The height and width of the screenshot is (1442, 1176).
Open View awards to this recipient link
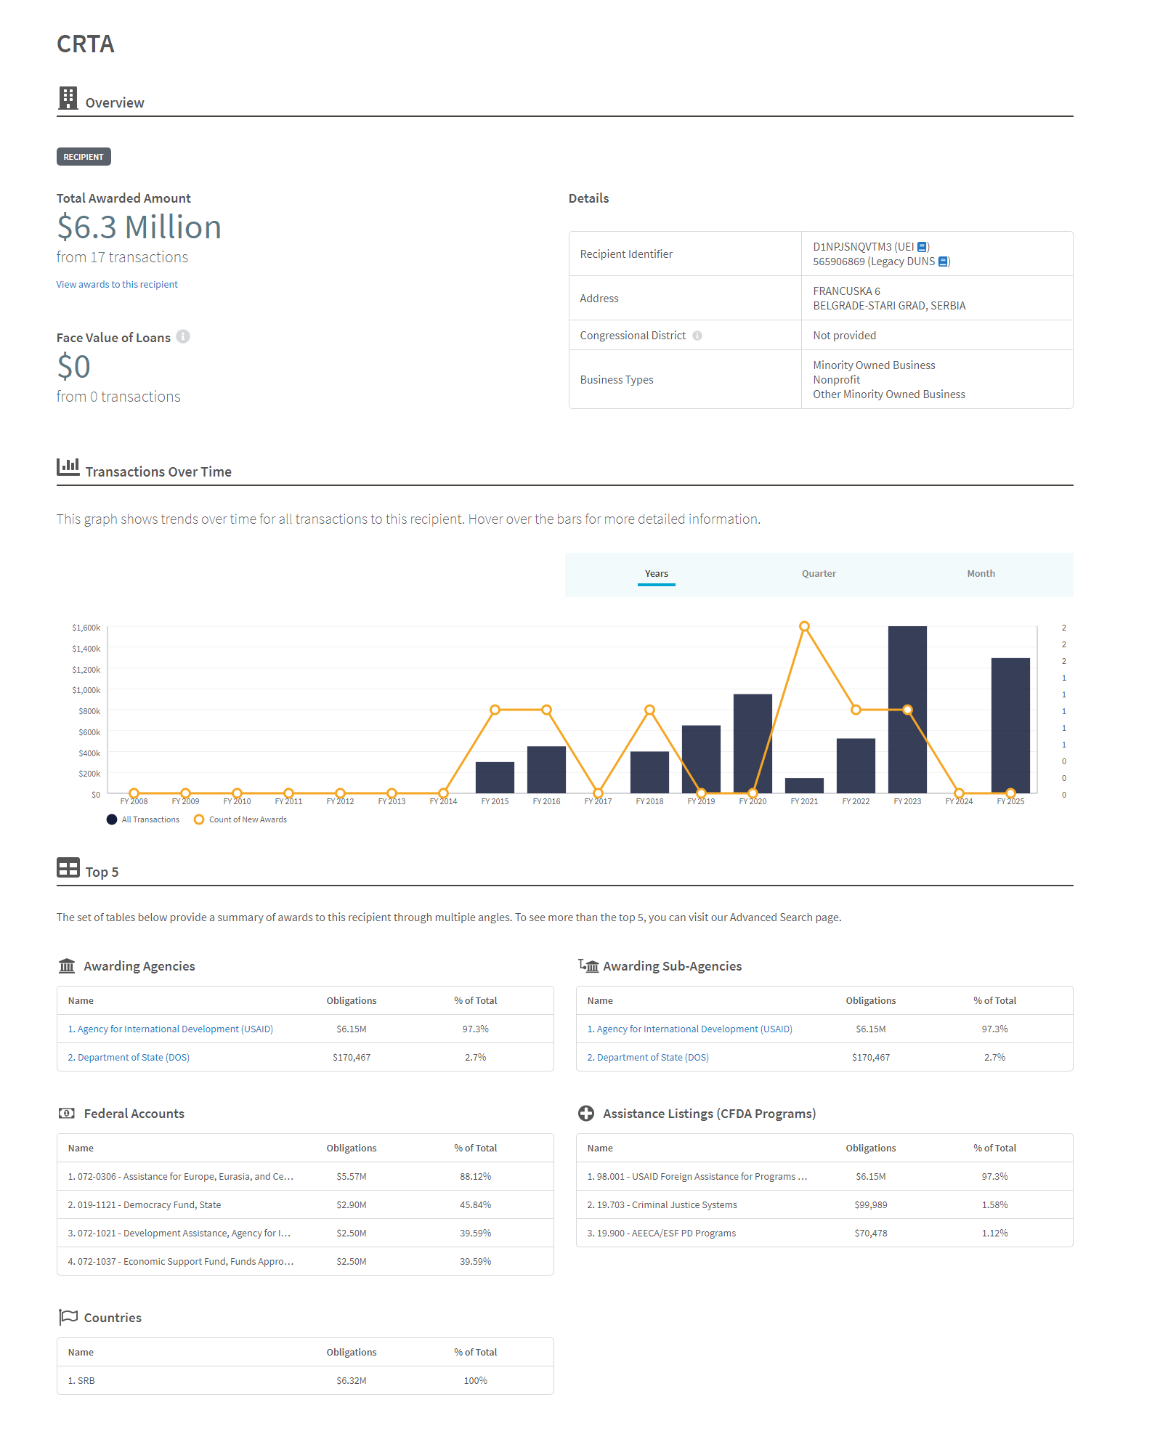117,285
